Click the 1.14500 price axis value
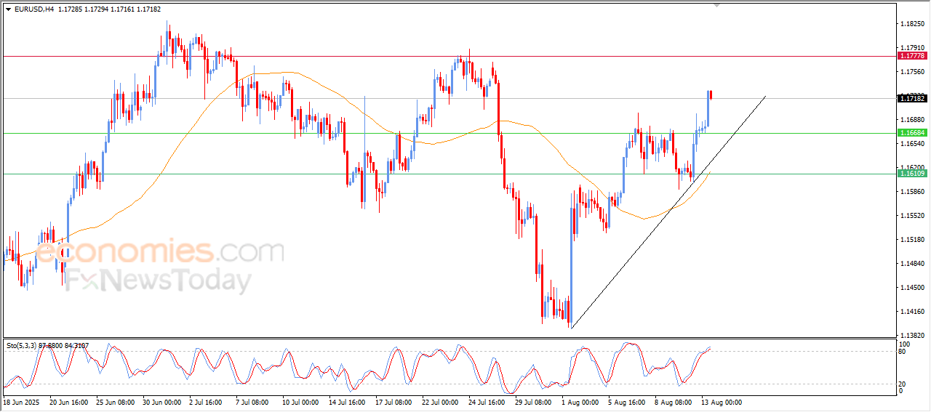Screen dimensions: 931x412 pyautogui.click(x=912, y=288)
